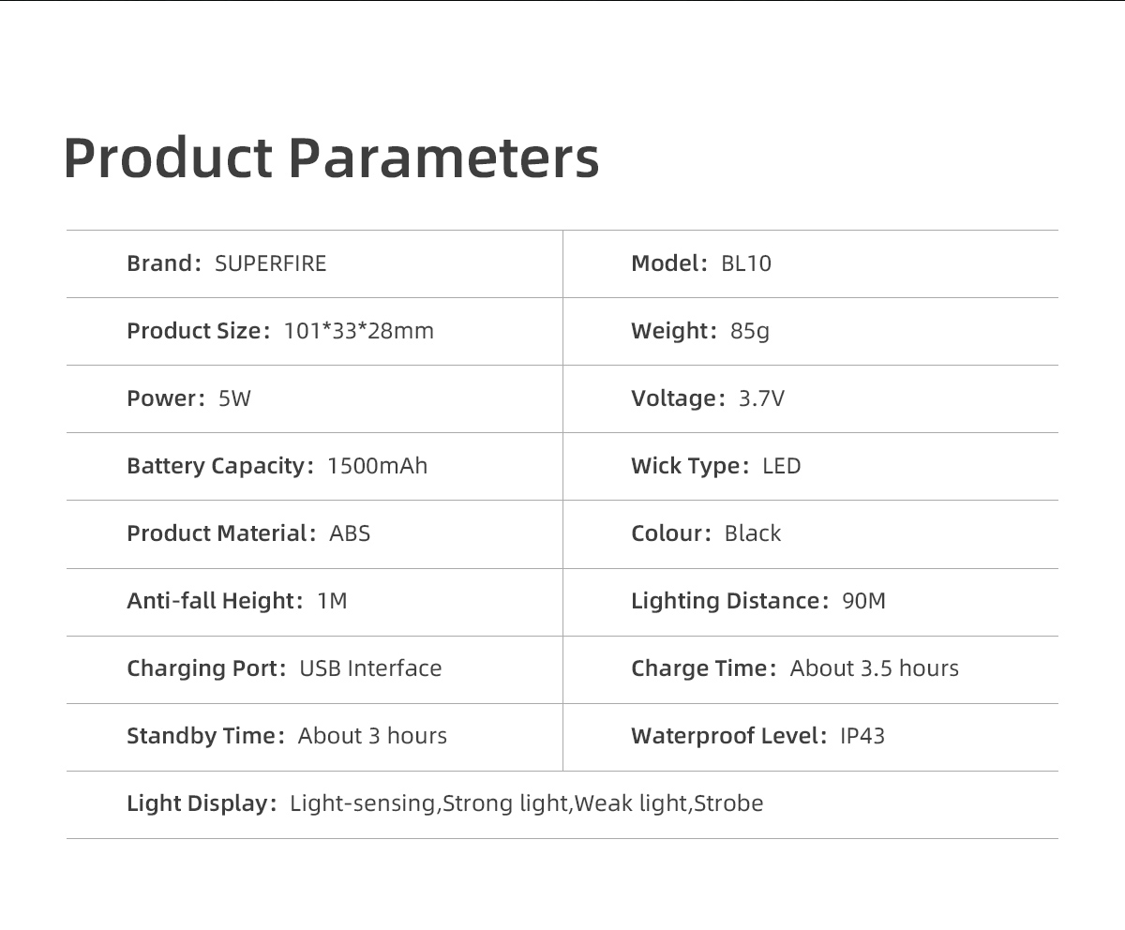The width and height of the screenshot is (1125, 930).
Task: Select the Wick Type LED entry
Action: coord(716,466)
